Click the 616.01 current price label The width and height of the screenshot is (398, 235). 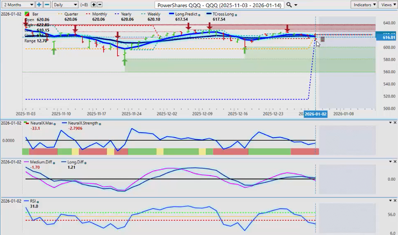[386, 38]
